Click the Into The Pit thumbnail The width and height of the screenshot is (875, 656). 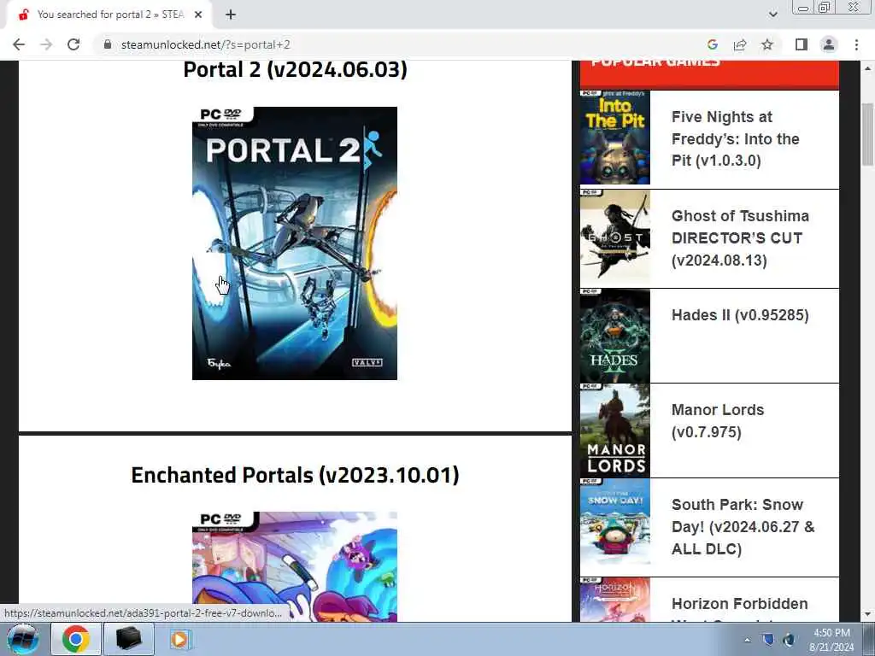[615, 138]
